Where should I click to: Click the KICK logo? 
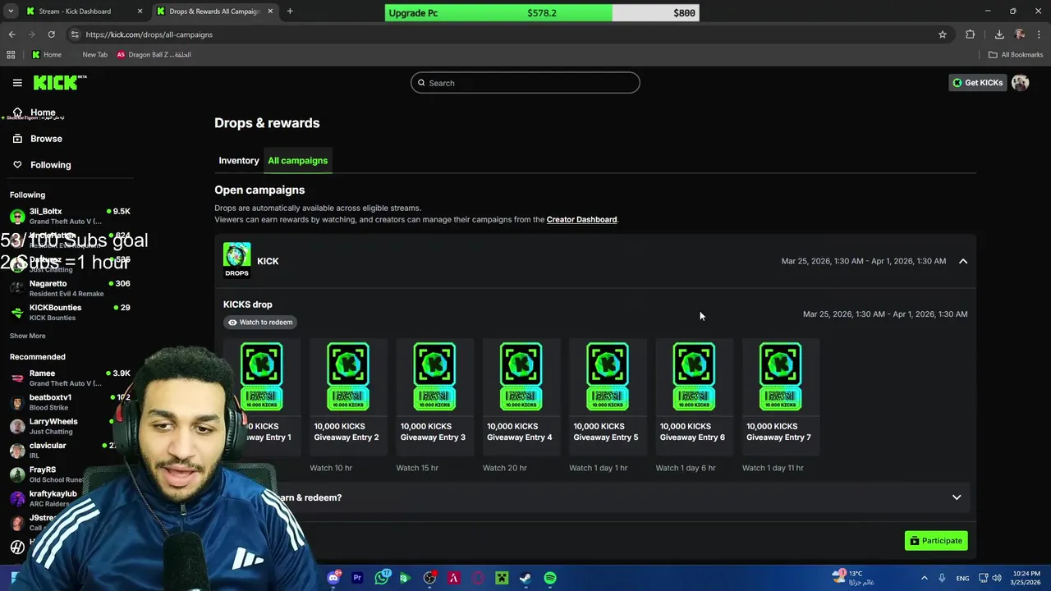(x=59, y=82)
